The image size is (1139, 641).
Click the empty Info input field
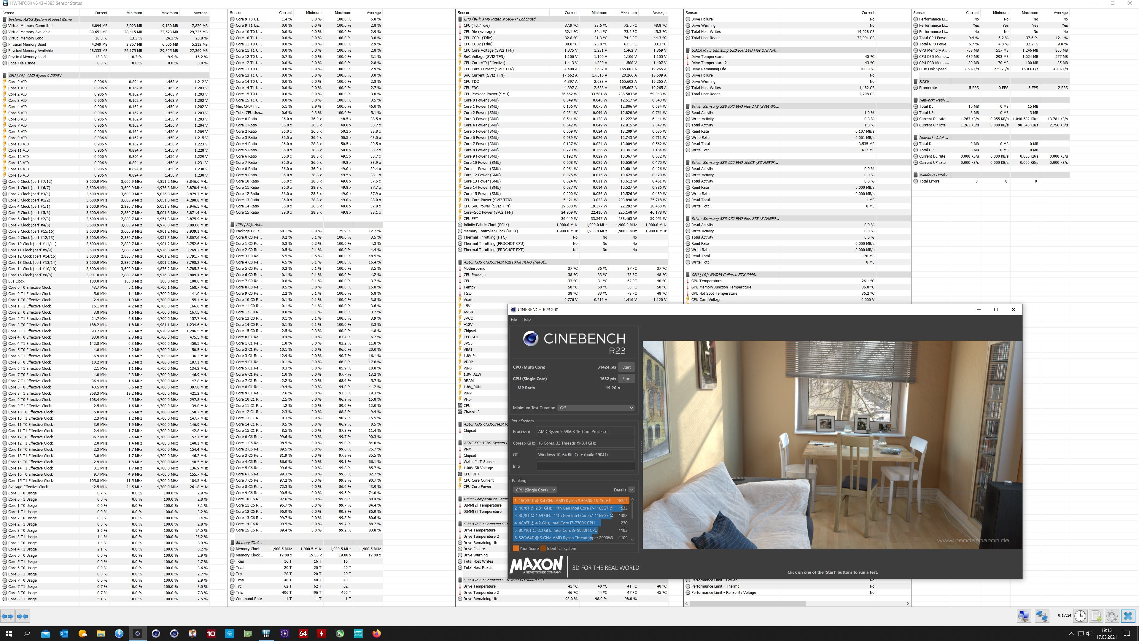[x=586, y=466]
